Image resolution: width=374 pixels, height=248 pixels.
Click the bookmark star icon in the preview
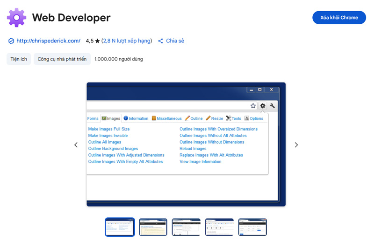click(x=253, y=106)
